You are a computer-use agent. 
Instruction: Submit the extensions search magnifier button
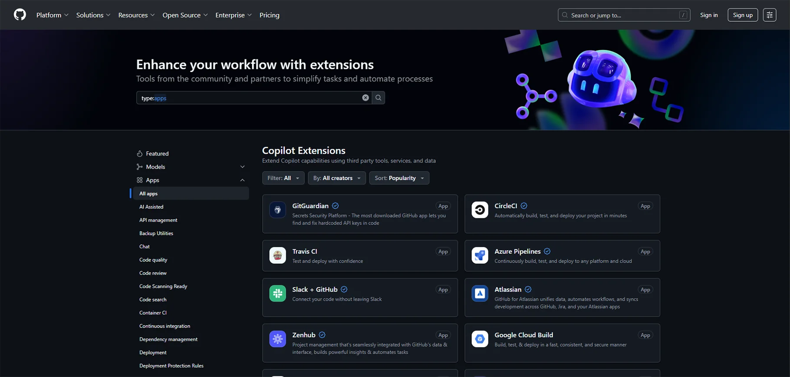pyautogui.click(x=379, y=98)
